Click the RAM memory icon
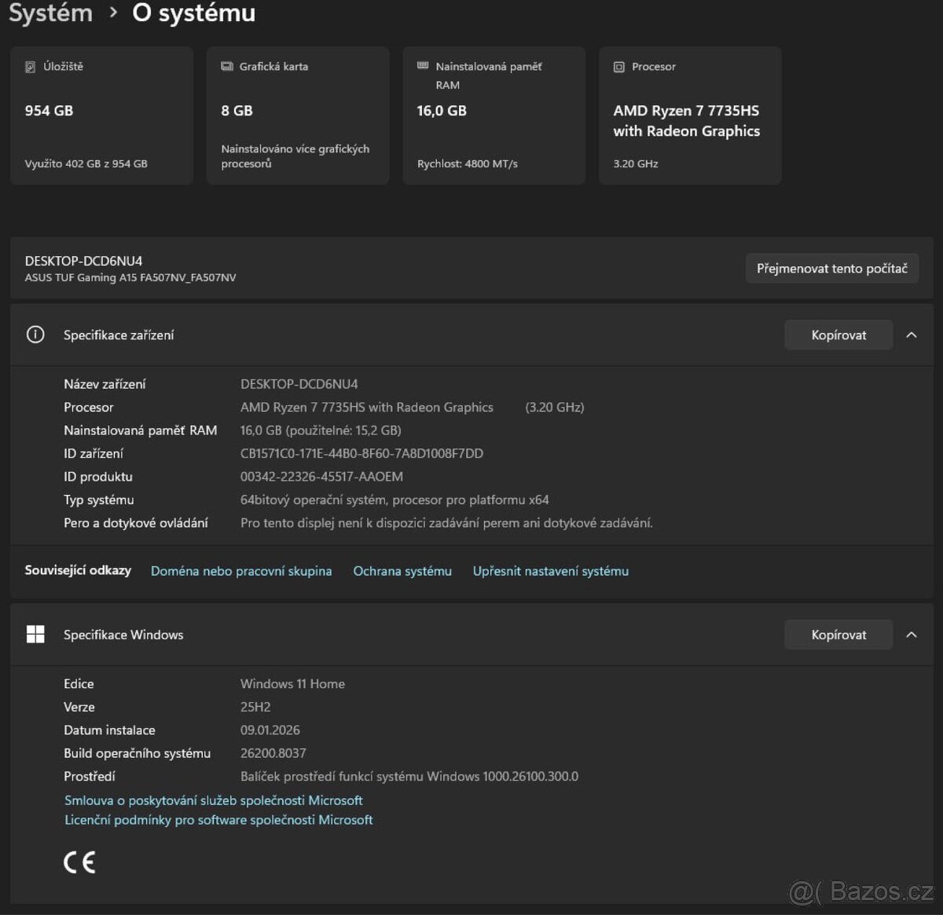 [x=423, y=66]
